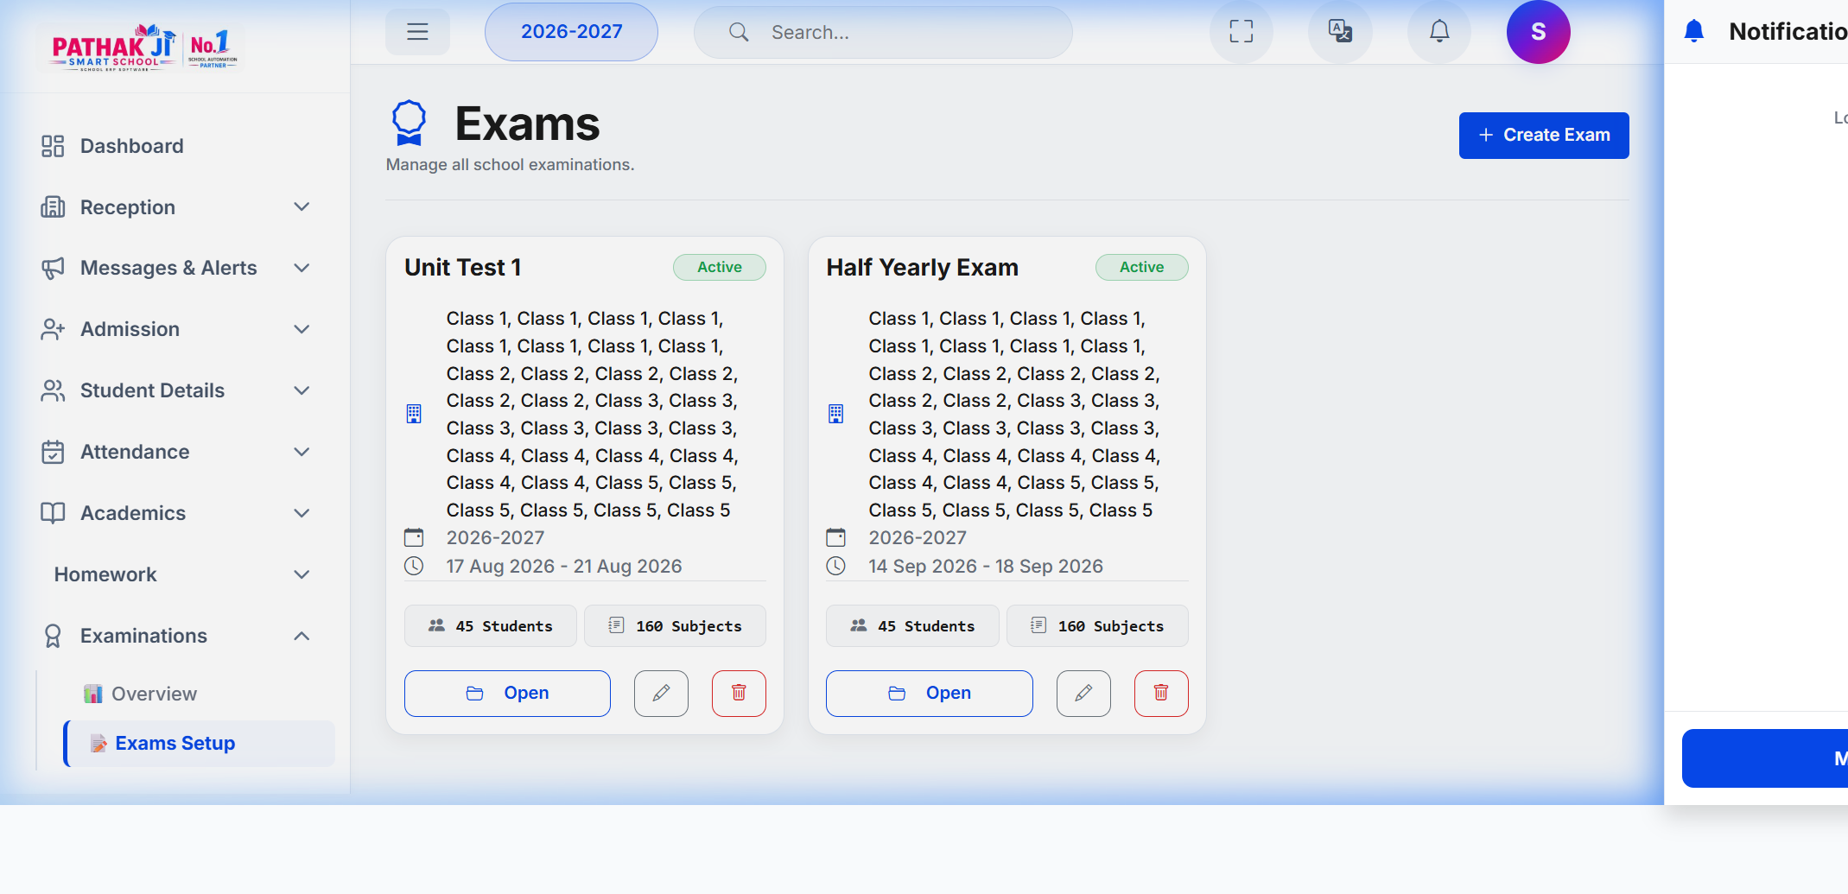Open the Homework menu item
Viewport: 1848px width, 894px height.
(x=175, y=574)
